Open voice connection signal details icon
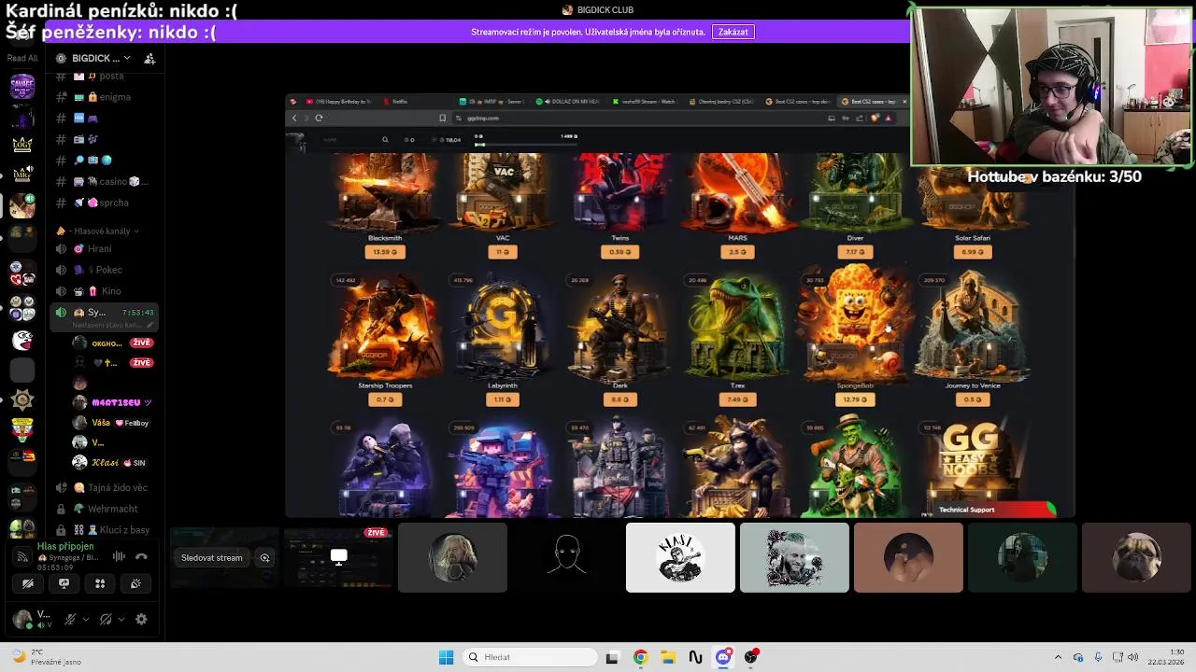This screenshot has width=1196, height=672. click(x=22, y=556)
